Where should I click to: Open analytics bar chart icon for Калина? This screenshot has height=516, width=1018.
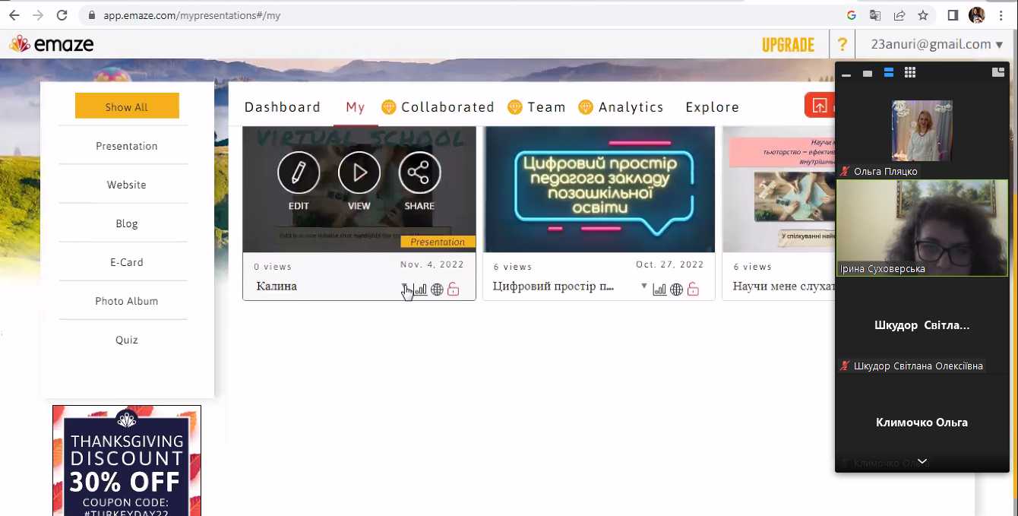pyautogui.click(x=420, y=290)
